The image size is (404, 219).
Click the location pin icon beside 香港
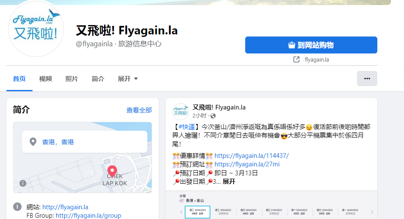coord(33,142)
